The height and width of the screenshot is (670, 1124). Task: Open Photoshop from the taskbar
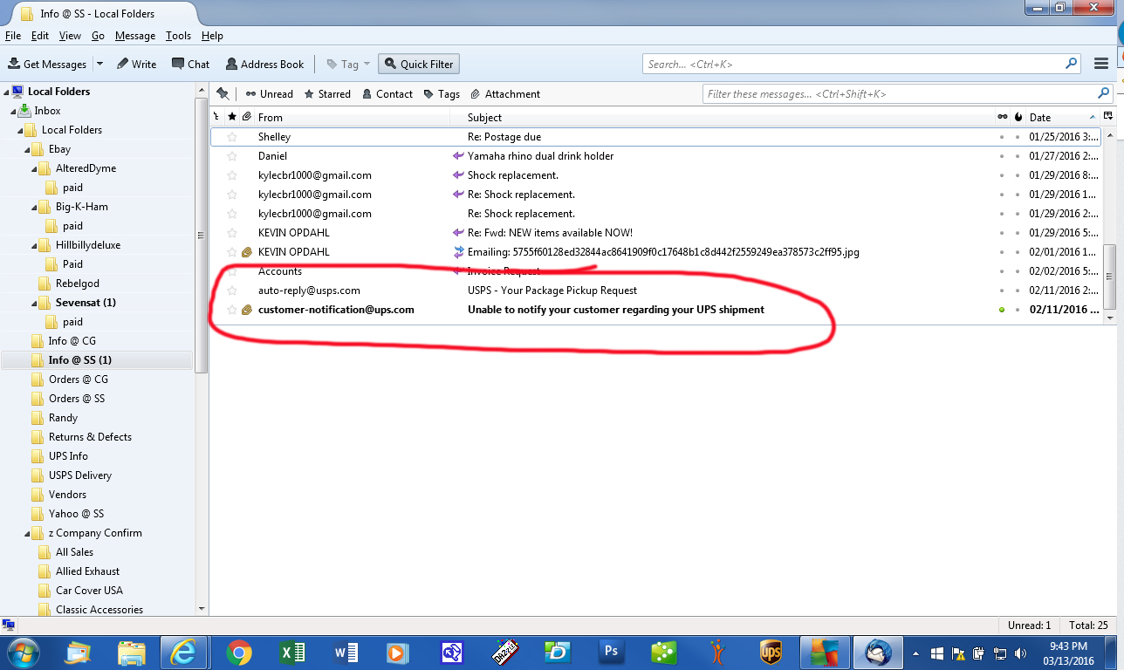[x=610, y=652]
